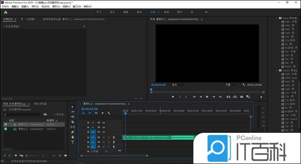This screenshot has width=301, height=164.
Task: Select the Selection arrow tool
Action: pos(72,107)
